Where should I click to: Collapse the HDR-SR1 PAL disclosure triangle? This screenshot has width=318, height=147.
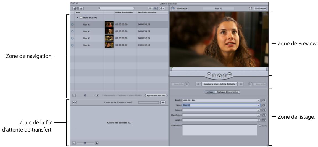[x=77, y=18]
